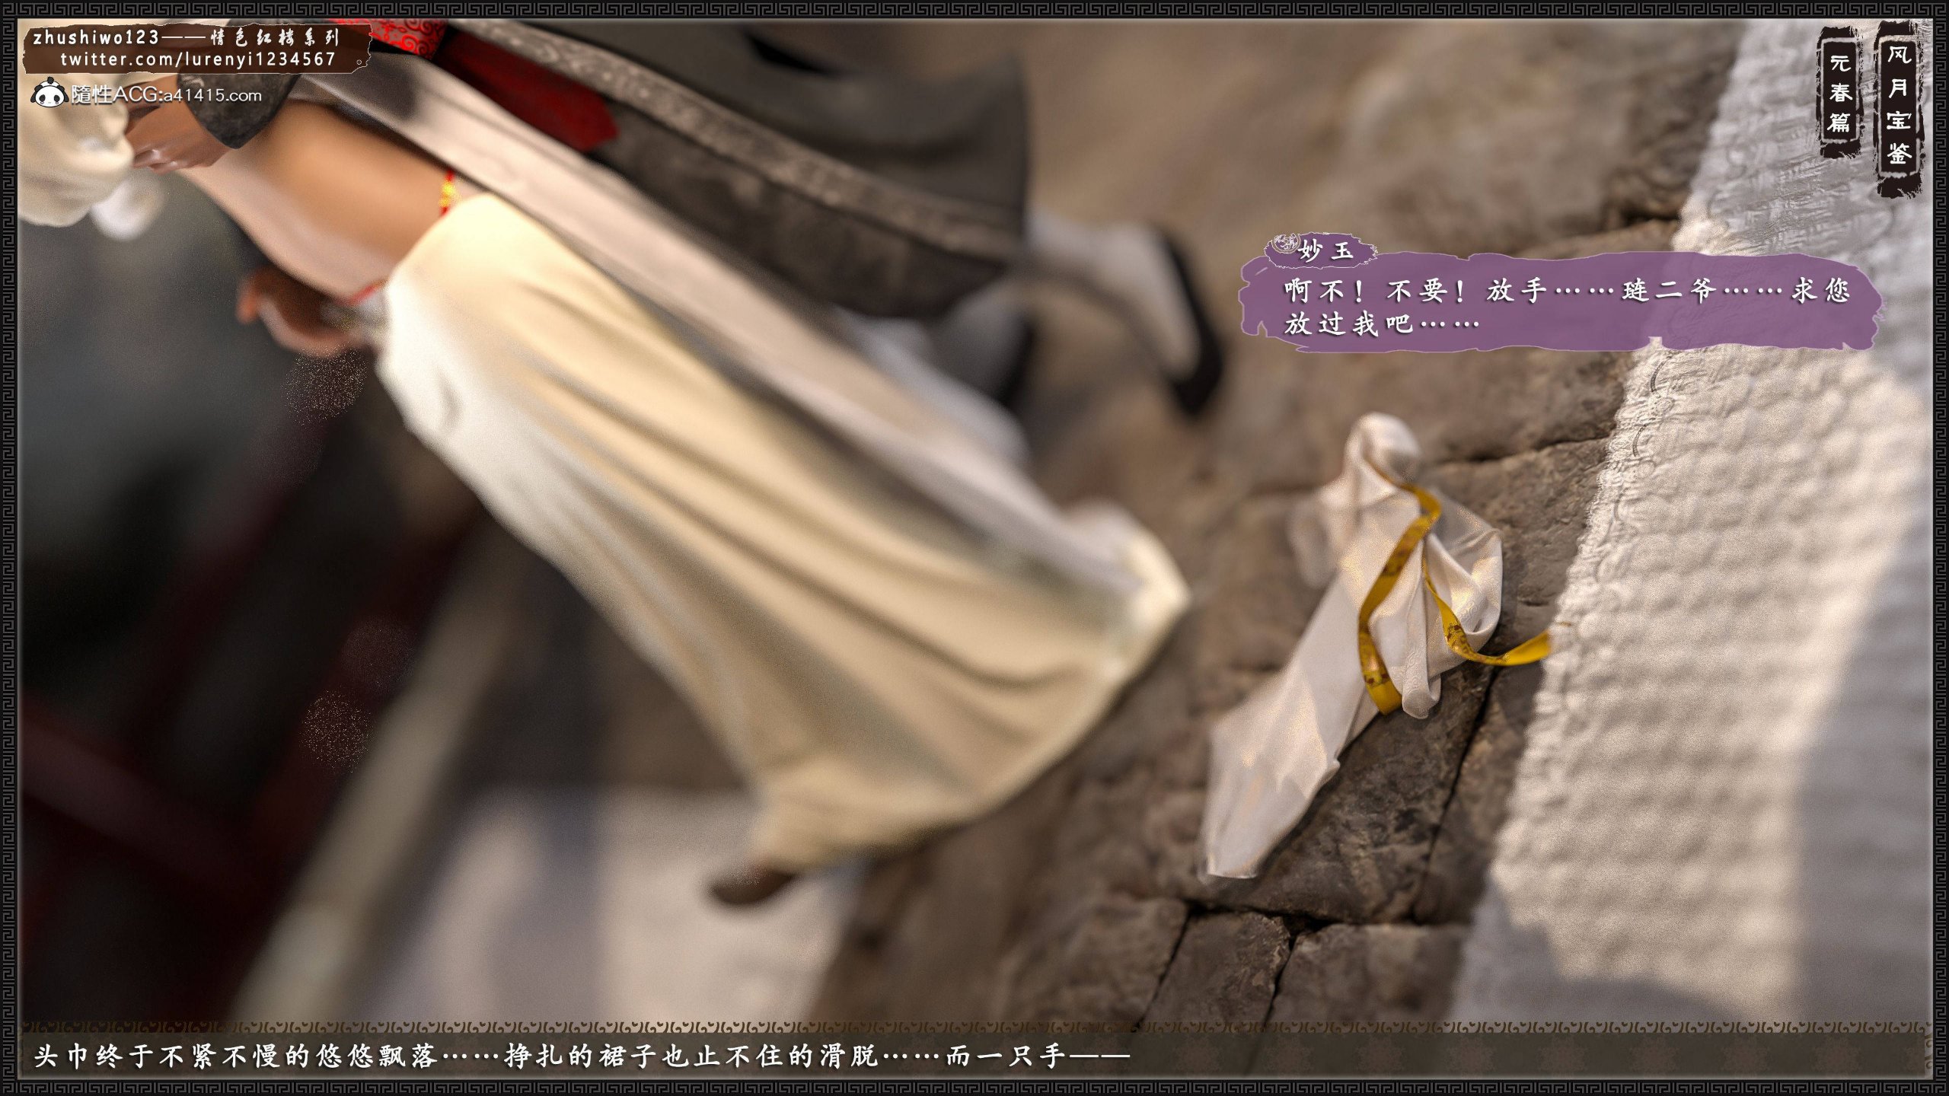Click the purple dialogue text box

coord(1561,306)
